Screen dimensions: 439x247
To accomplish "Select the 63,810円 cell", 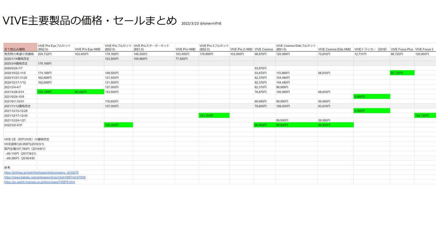I will (335, 106).
